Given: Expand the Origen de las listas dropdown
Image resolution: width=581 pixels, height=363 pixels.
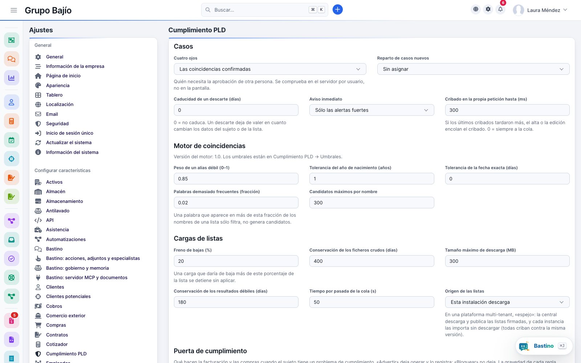Looking at the screenshot, I should click(x=507, y=302).
